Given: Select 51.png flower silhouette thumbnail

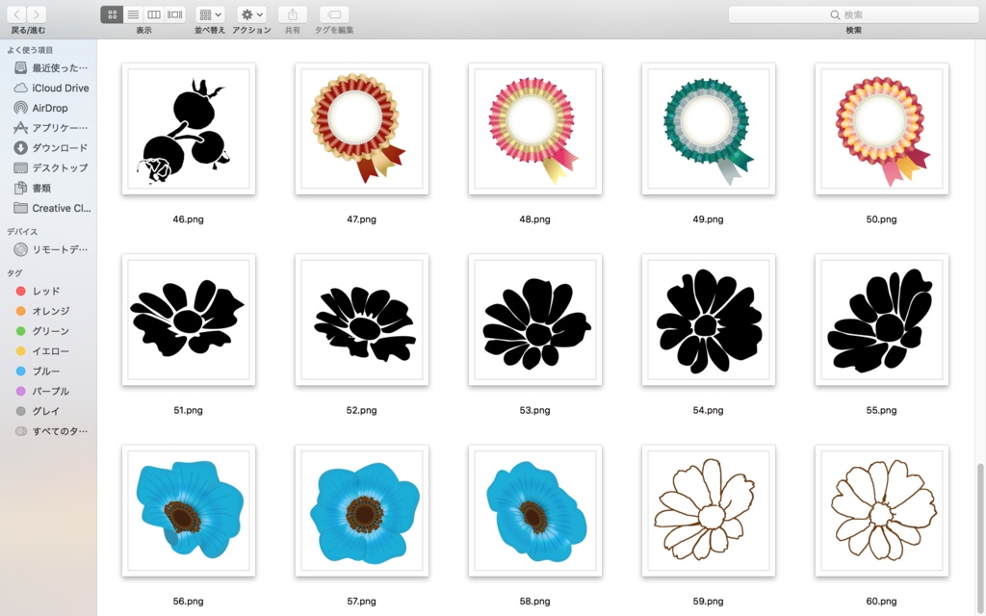Looking at the screenshot, I should point(189,320).
